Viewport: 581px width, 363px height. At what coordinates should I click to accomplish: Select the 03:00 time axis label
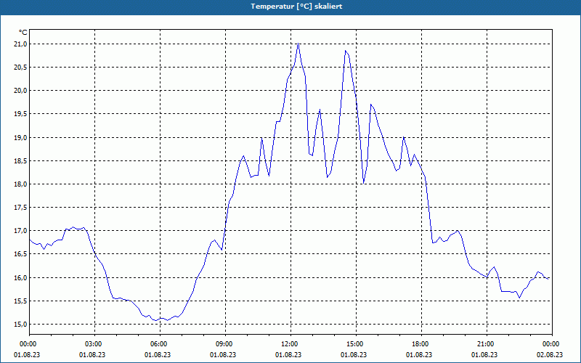click(x=92, y=344)
